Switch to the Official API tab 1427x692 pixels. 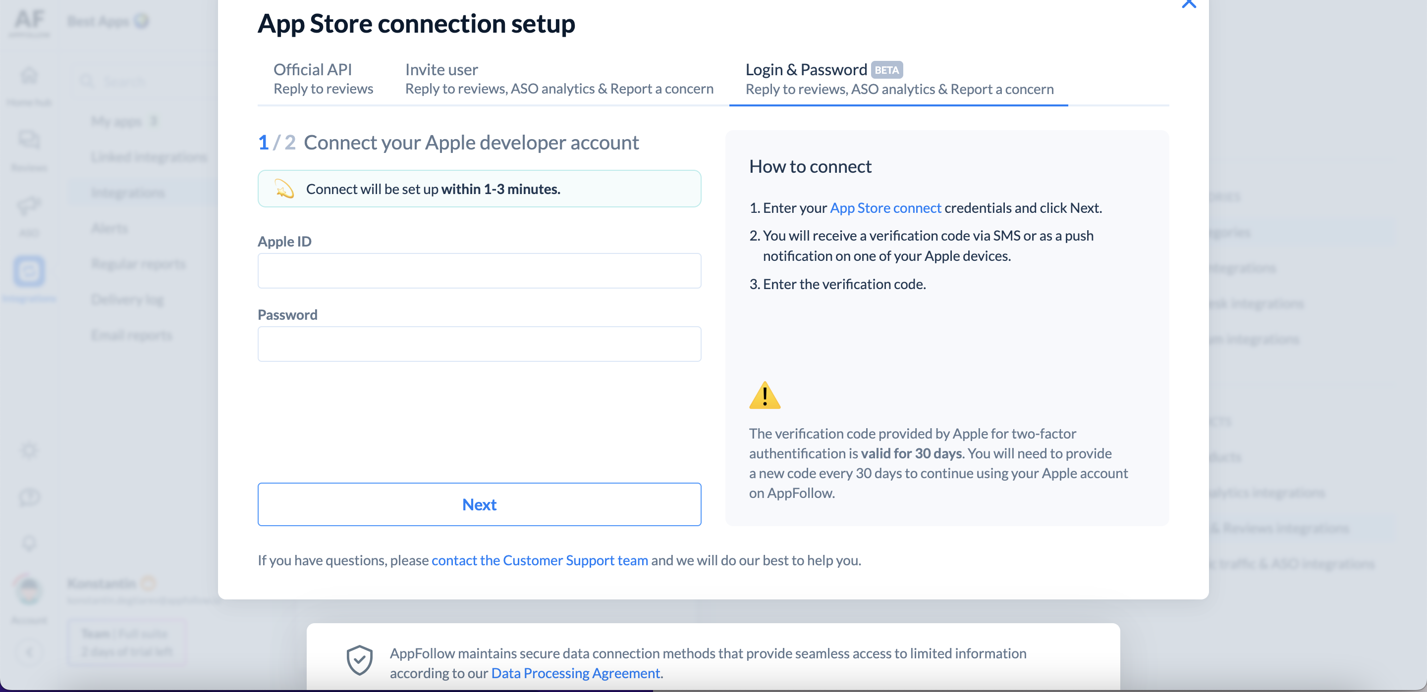[323, 79]
